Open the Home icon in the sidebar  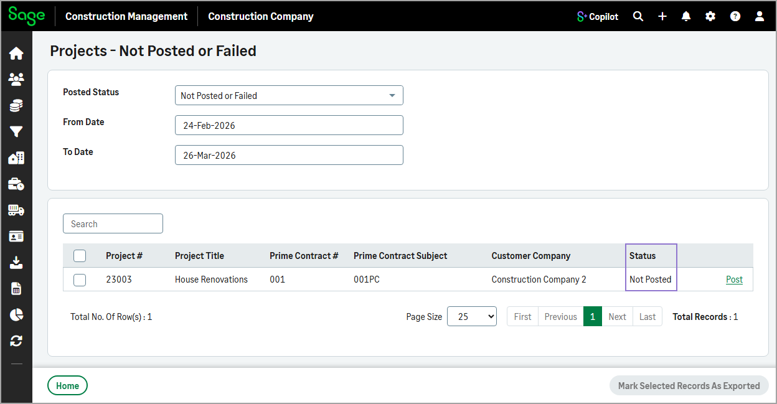[x=17, y=53]
